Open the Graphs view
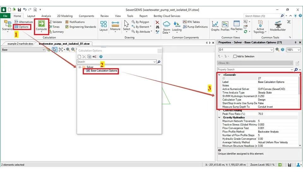This screenshot has height=173, width=303. pyautogui.click(x=215, y=26)
